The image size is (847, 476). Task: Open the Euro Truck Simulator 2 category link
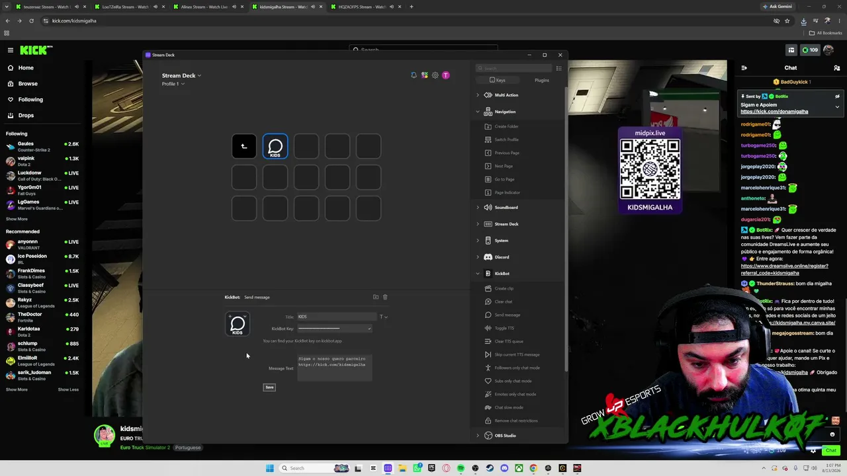tap(145, 448)
